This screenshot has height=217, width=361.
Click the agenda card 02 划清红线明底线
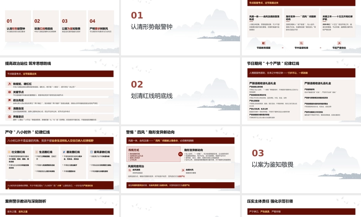point(45,26)
